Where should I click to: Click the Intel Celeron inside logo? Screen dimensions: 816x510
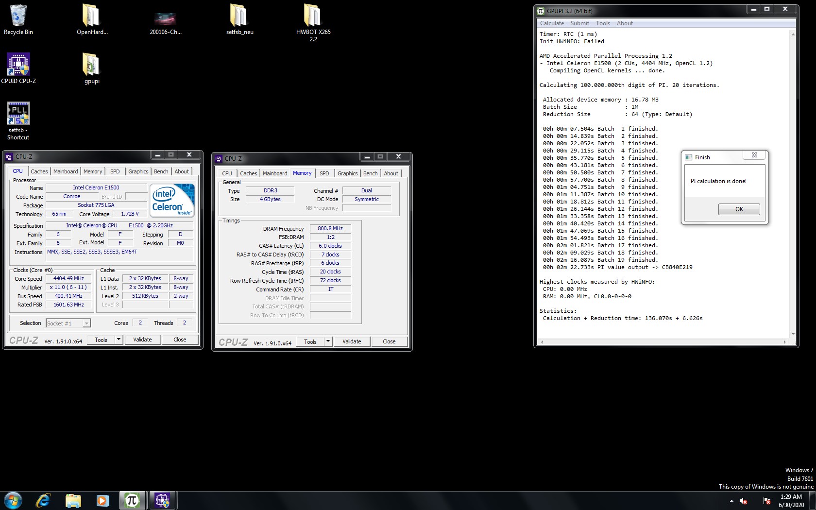172,200
